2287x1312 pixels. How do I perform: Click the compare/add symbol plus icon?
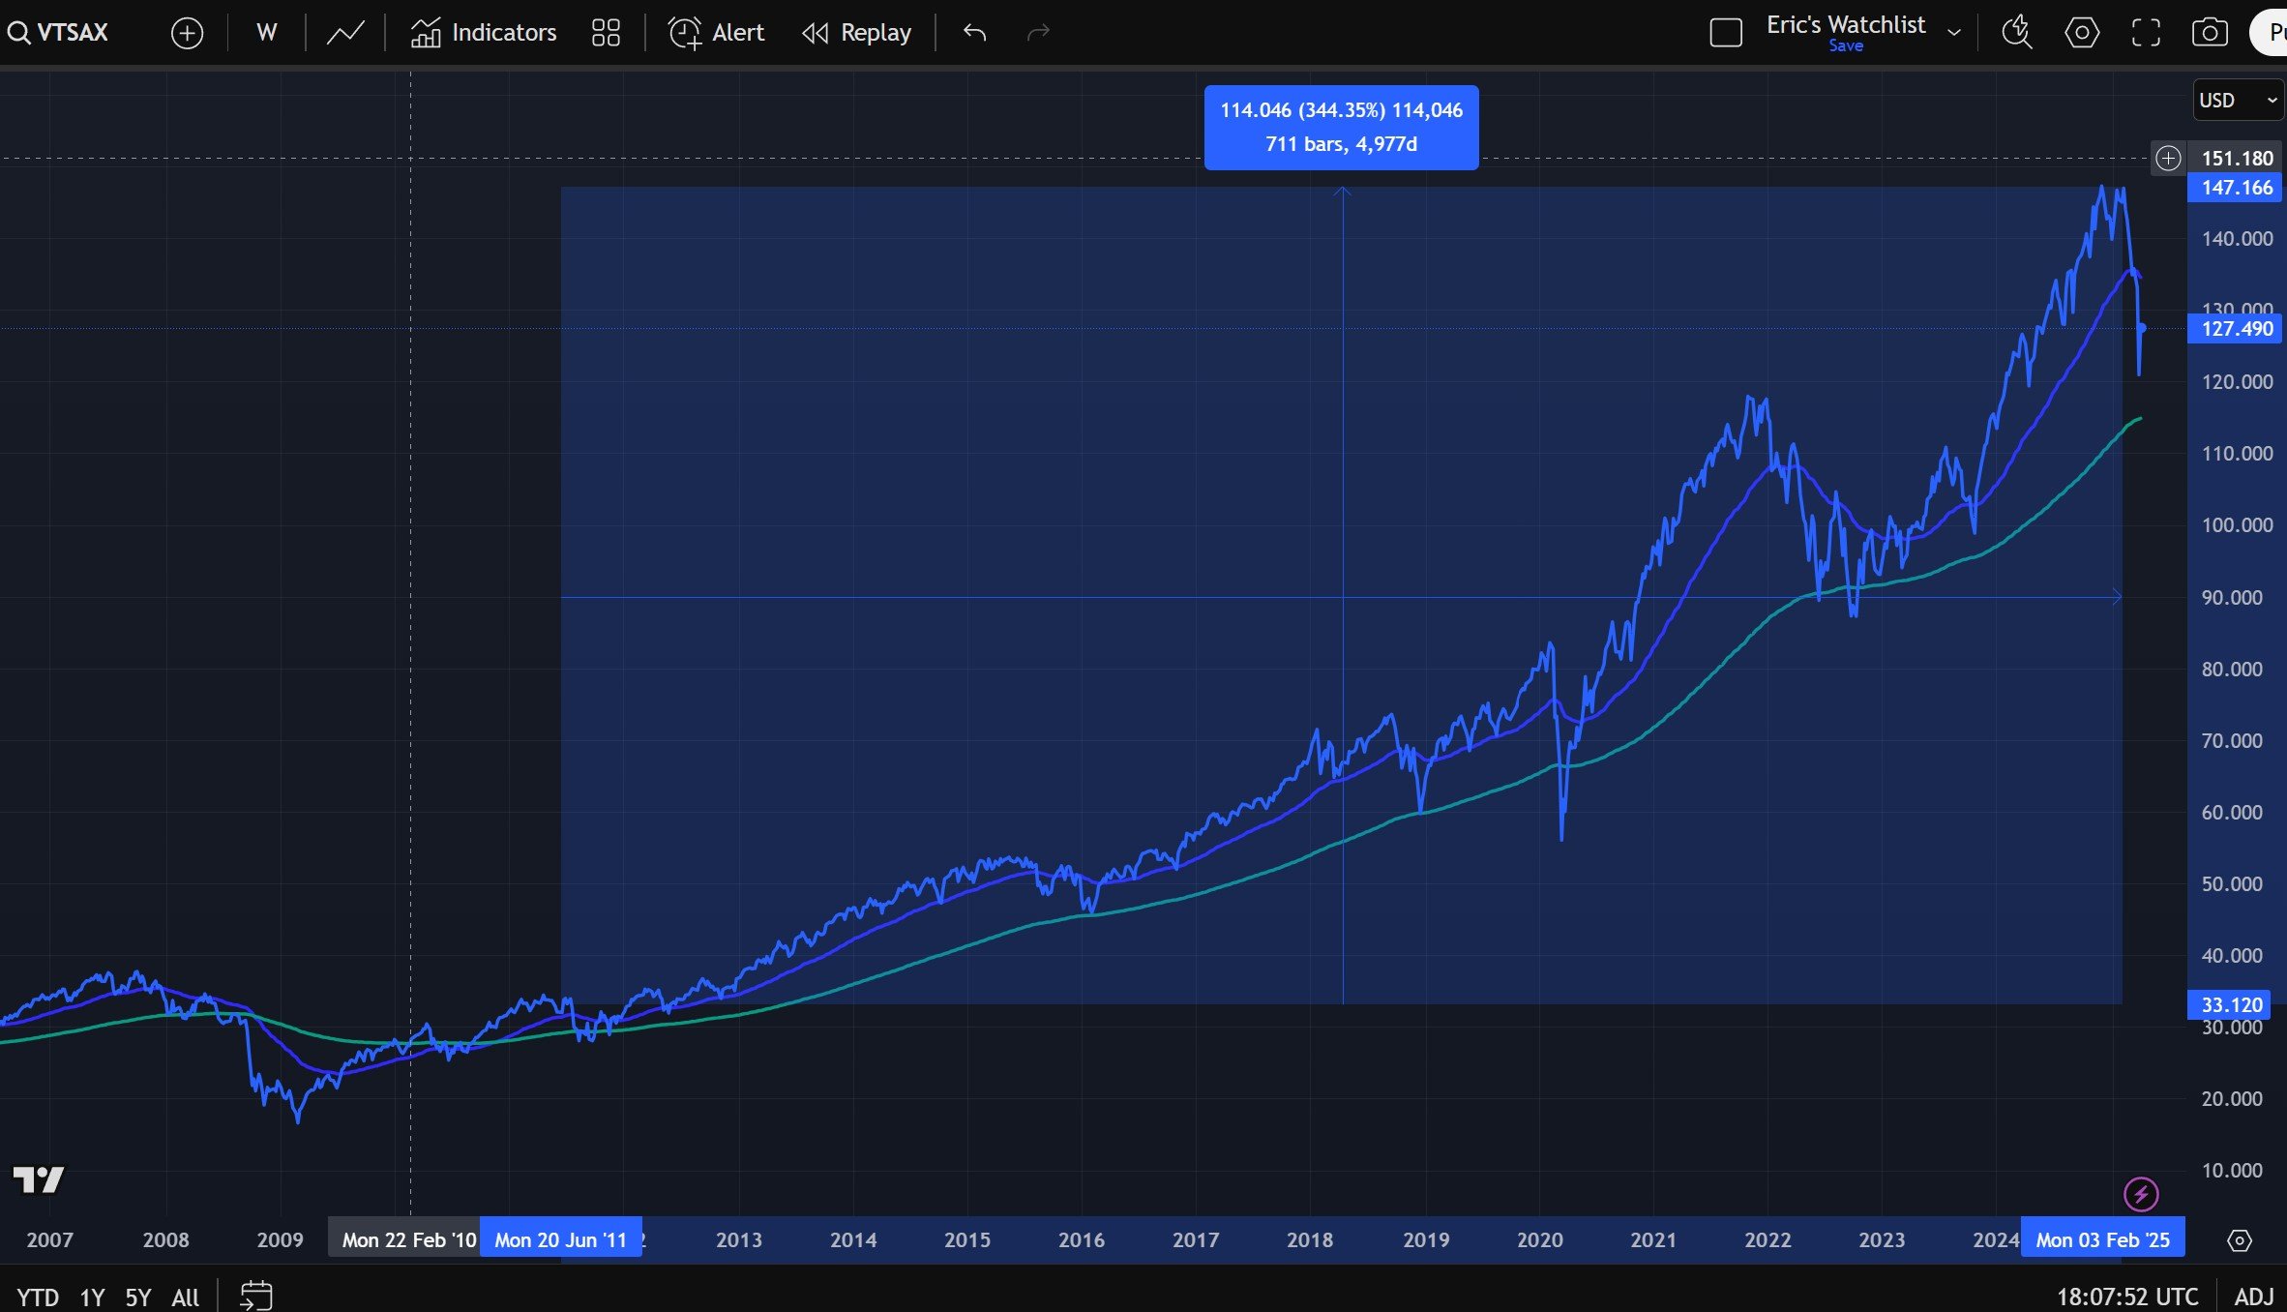[187, 33]
